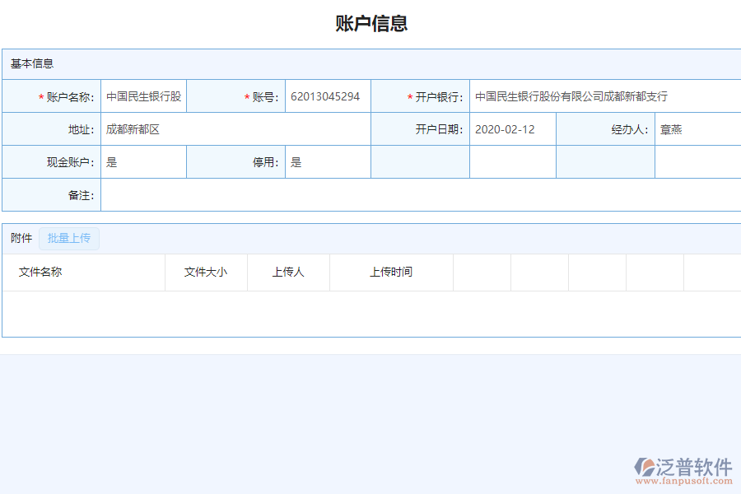Click the 附件 attachments label
The height and width of the screenshot is (494, 741).
click(20, 238)
